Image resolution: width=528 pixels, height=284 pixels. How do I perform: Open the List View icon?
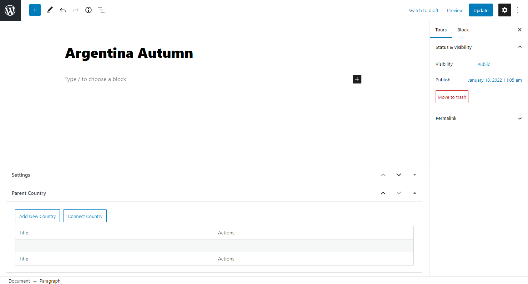(x=101, y=10)
